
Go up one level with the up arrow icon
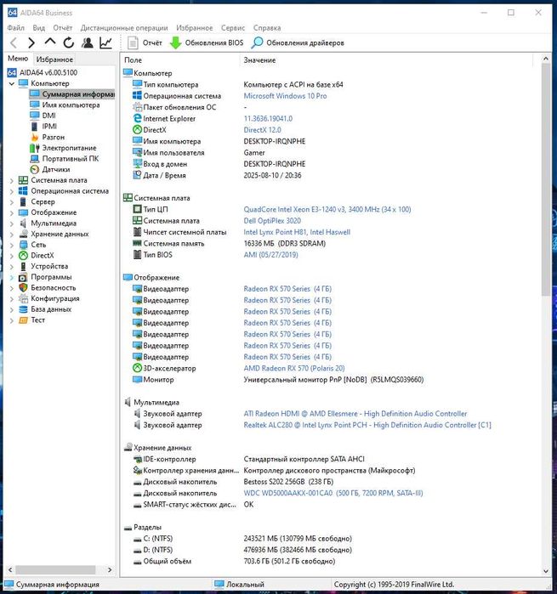(x=49, y=42)
